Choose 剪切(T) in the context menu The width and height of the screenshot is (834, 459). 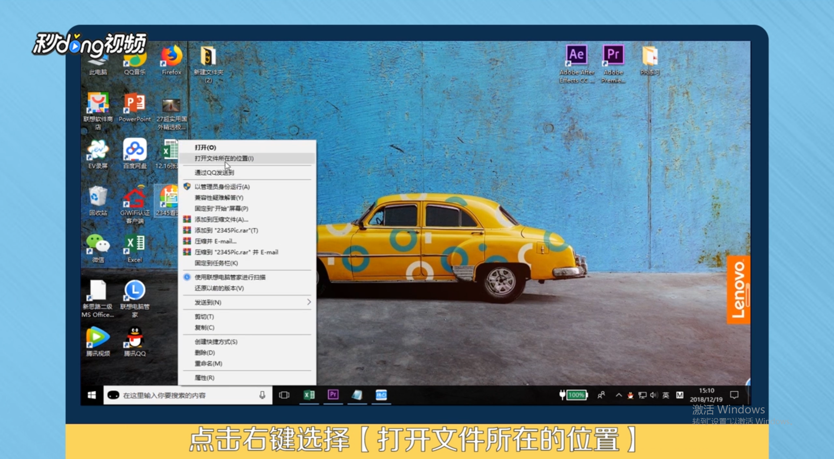(x=247, y=317)
